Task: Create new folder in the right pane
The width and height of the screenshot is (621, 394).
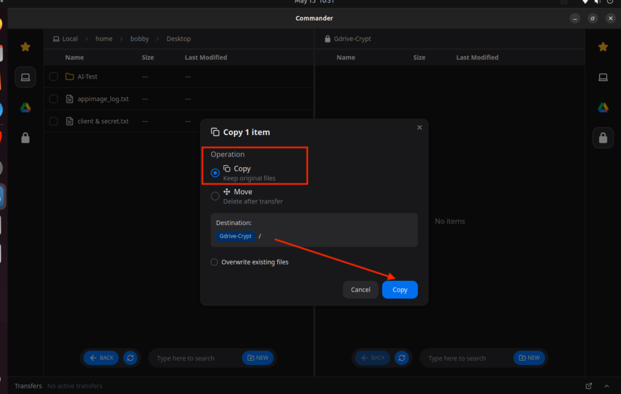Action: [x=529, y=358]
